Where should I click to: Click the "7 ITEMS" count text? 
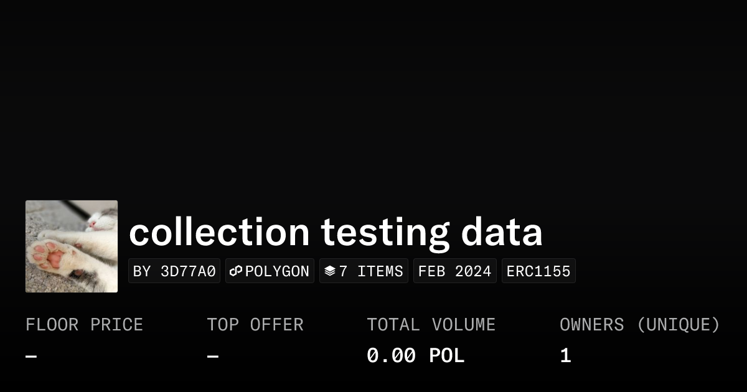pyautogui.click(x=371, y=271)
